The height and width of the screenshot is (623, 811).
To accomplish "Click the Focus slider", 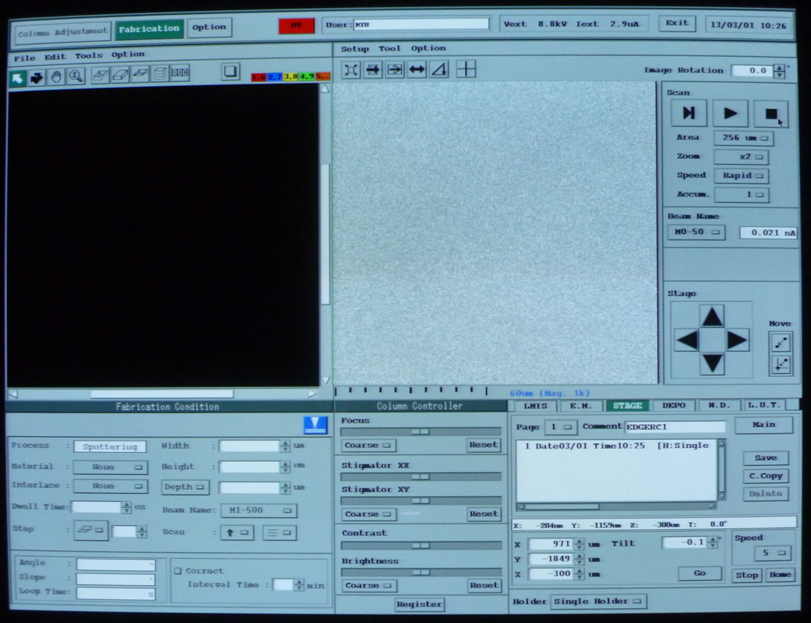I will tap(420, 431).
